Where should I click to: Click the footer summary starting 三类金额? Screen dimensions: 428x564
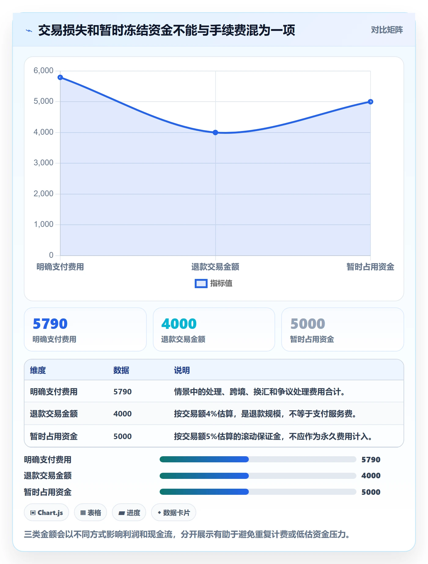click(x=187, y=534)
